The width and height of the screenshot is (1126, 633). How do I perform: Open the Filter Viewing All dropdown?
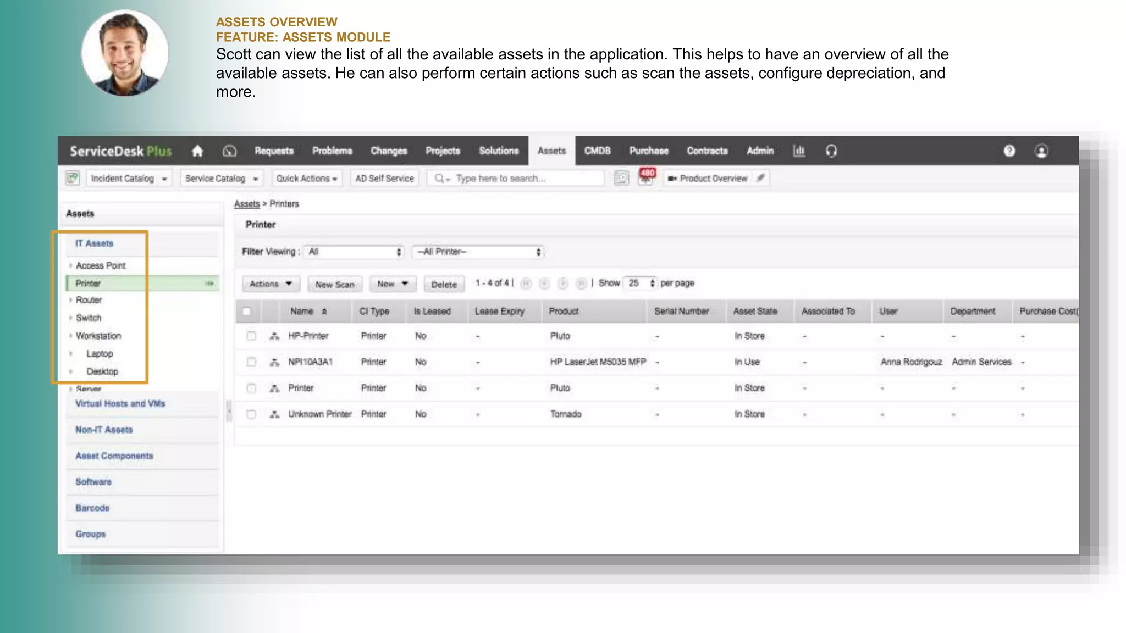pyautogui.click(x=354, y=252)
